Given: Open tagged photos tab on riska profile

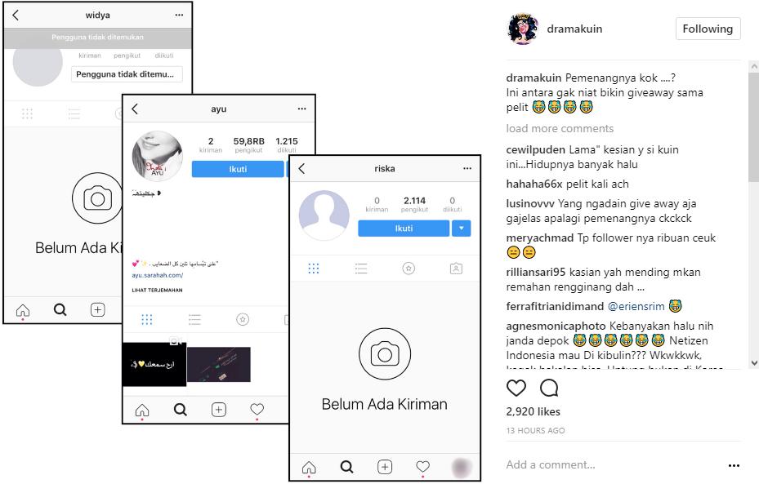Looking at the screenshot, I should click(x=456, y=269).
